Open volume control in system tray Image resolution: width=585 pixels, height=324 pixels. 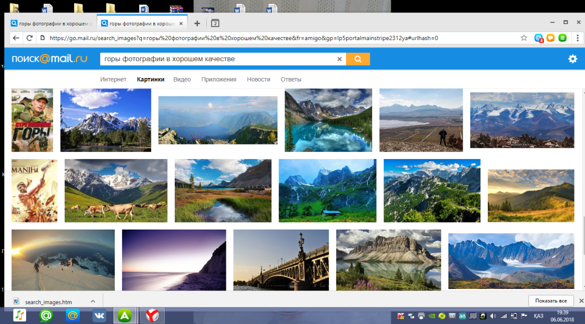pos(493,316)
